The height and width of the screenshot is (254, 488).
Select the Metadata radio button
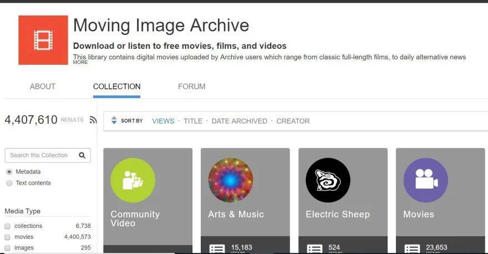tap(9, 172)
